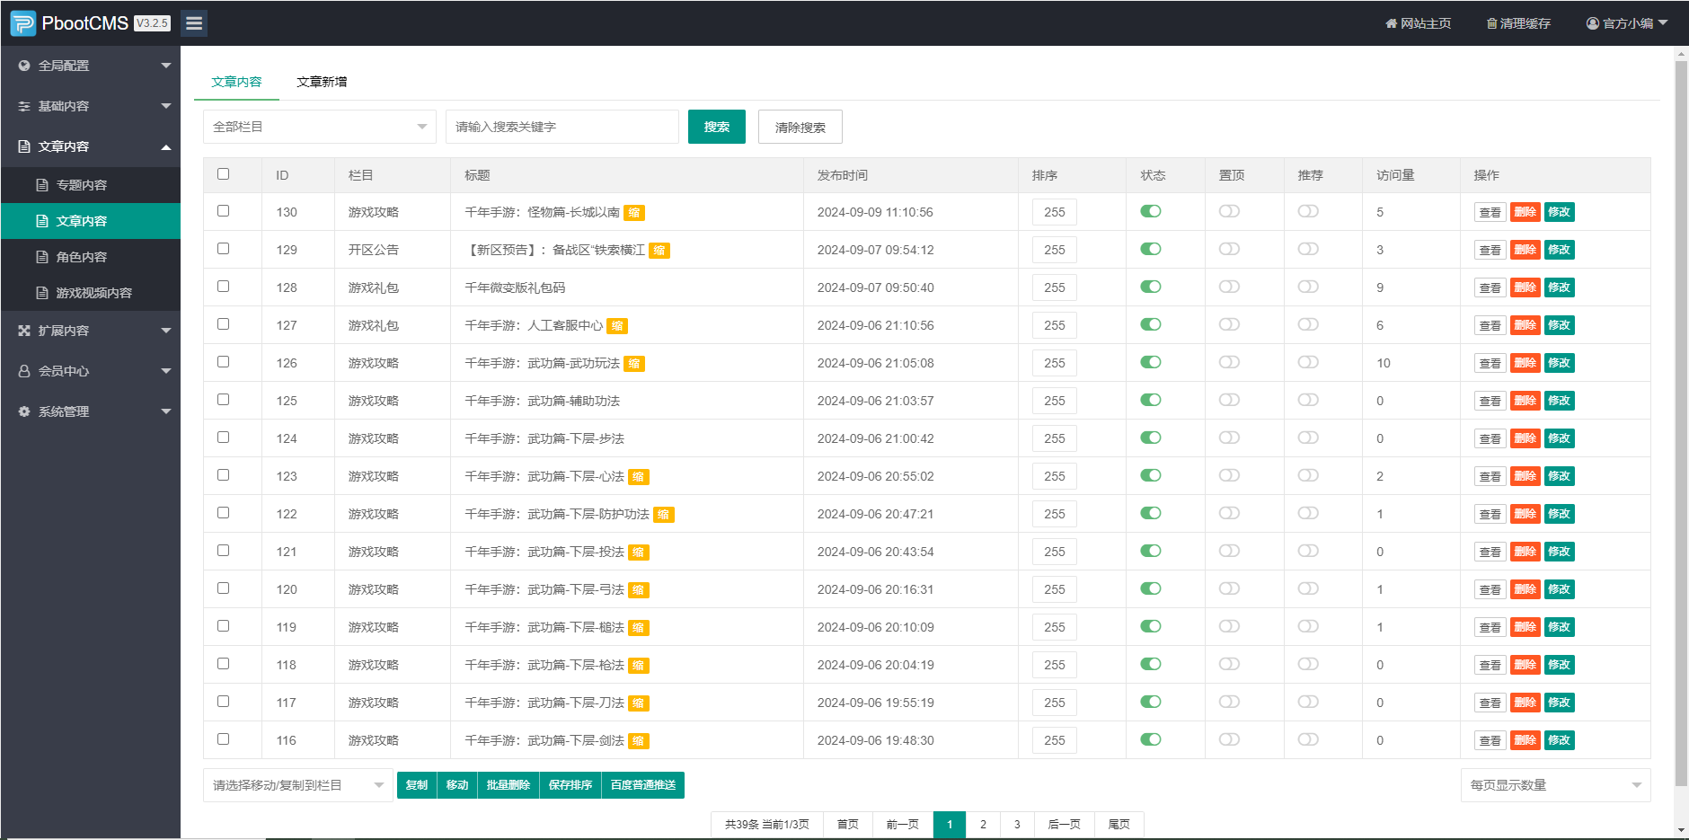Click the 游戏视频内容 file icon in sidebar
This screenshot has height=840, width=1689.
[42, 293]
